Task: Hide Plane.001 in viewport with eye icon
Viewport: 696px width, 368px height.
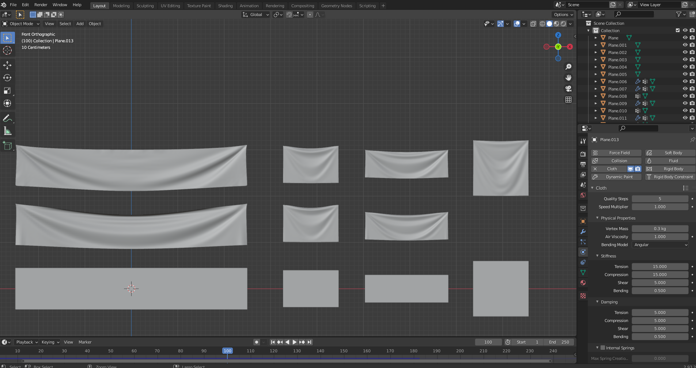Action: (685, 45)
